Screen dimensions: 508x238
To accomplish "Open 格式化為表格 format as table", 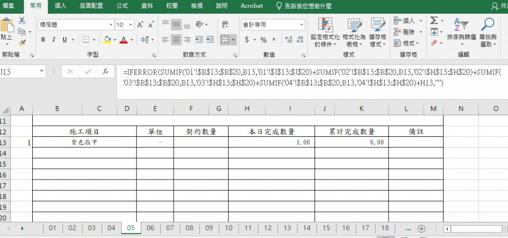I will tap(354, 32).
